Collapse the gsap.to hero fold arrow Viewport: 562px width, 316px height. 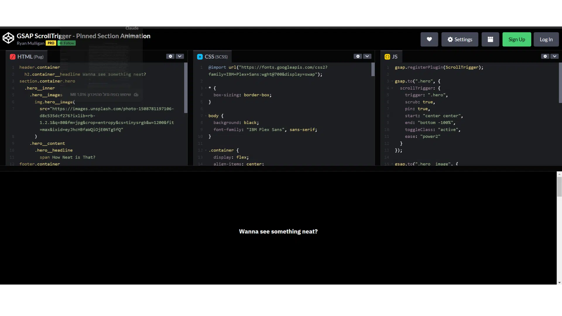(392, 81)
